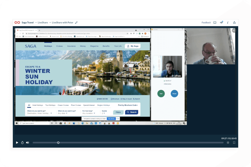Open the audio waveform icon in header
The image size is (251, 167).
[222, 22]
